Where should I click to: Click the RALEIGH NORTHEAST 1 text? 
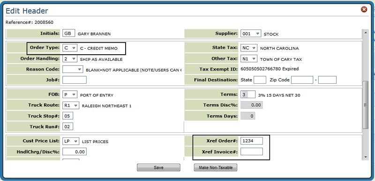[x=107, y=106]
